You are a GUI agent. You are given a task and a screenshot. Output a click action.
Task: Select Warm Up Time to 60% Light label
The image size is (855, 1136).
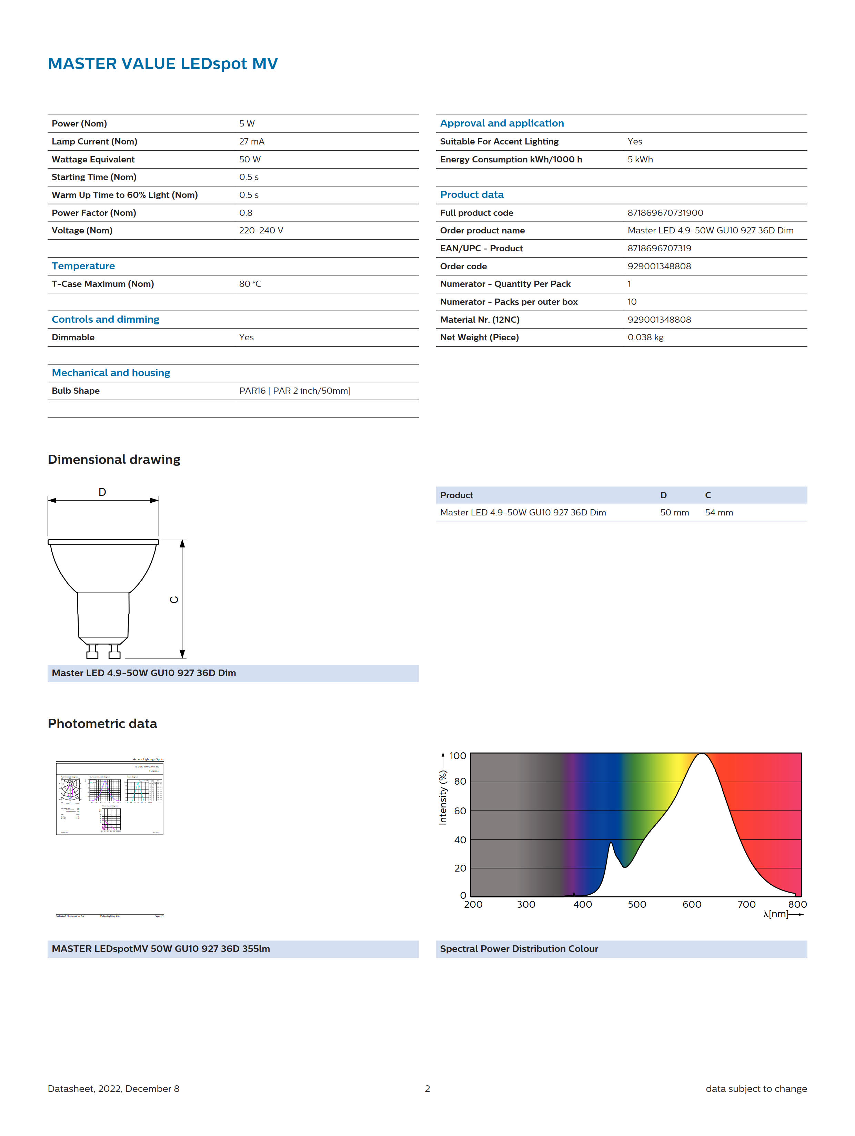pyautogui.click(x=125, y=195)
